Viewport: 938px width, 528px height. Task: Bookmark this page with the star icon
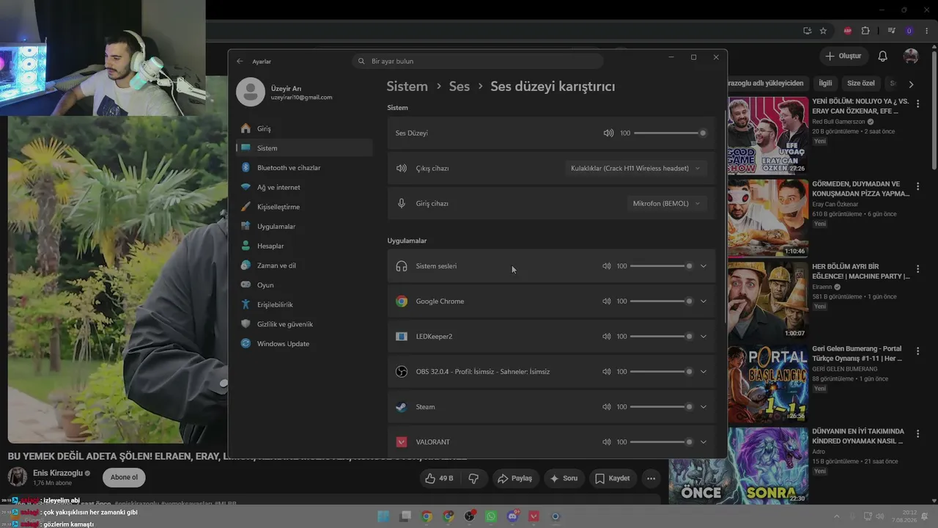(x=824, y=31)
